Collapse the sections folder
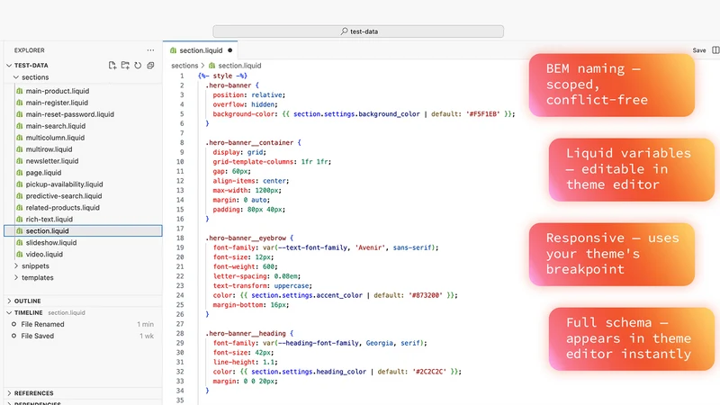 pos(16,77)
